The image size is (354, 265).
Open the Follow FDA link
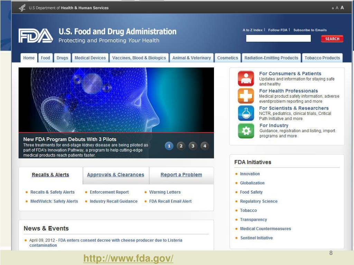[x=278, y=30]
